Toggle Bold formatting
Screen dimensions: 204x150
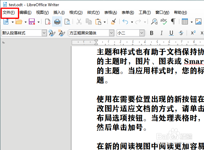(152, 33)
